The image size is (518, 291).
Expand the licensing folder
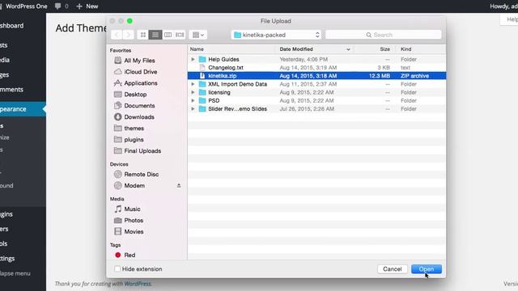(x=193, y=92)
